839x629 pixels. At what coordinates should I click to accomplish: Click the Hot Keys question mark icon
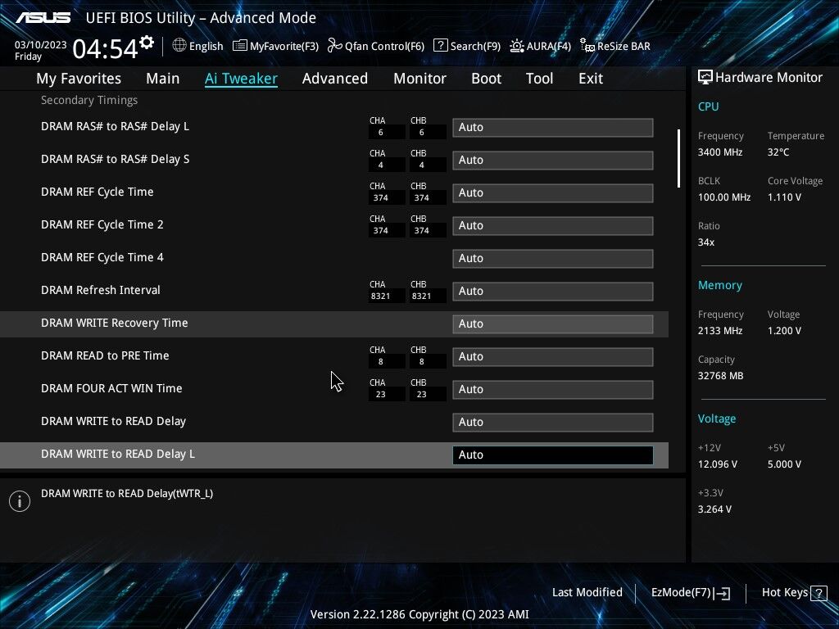[819, 593]
